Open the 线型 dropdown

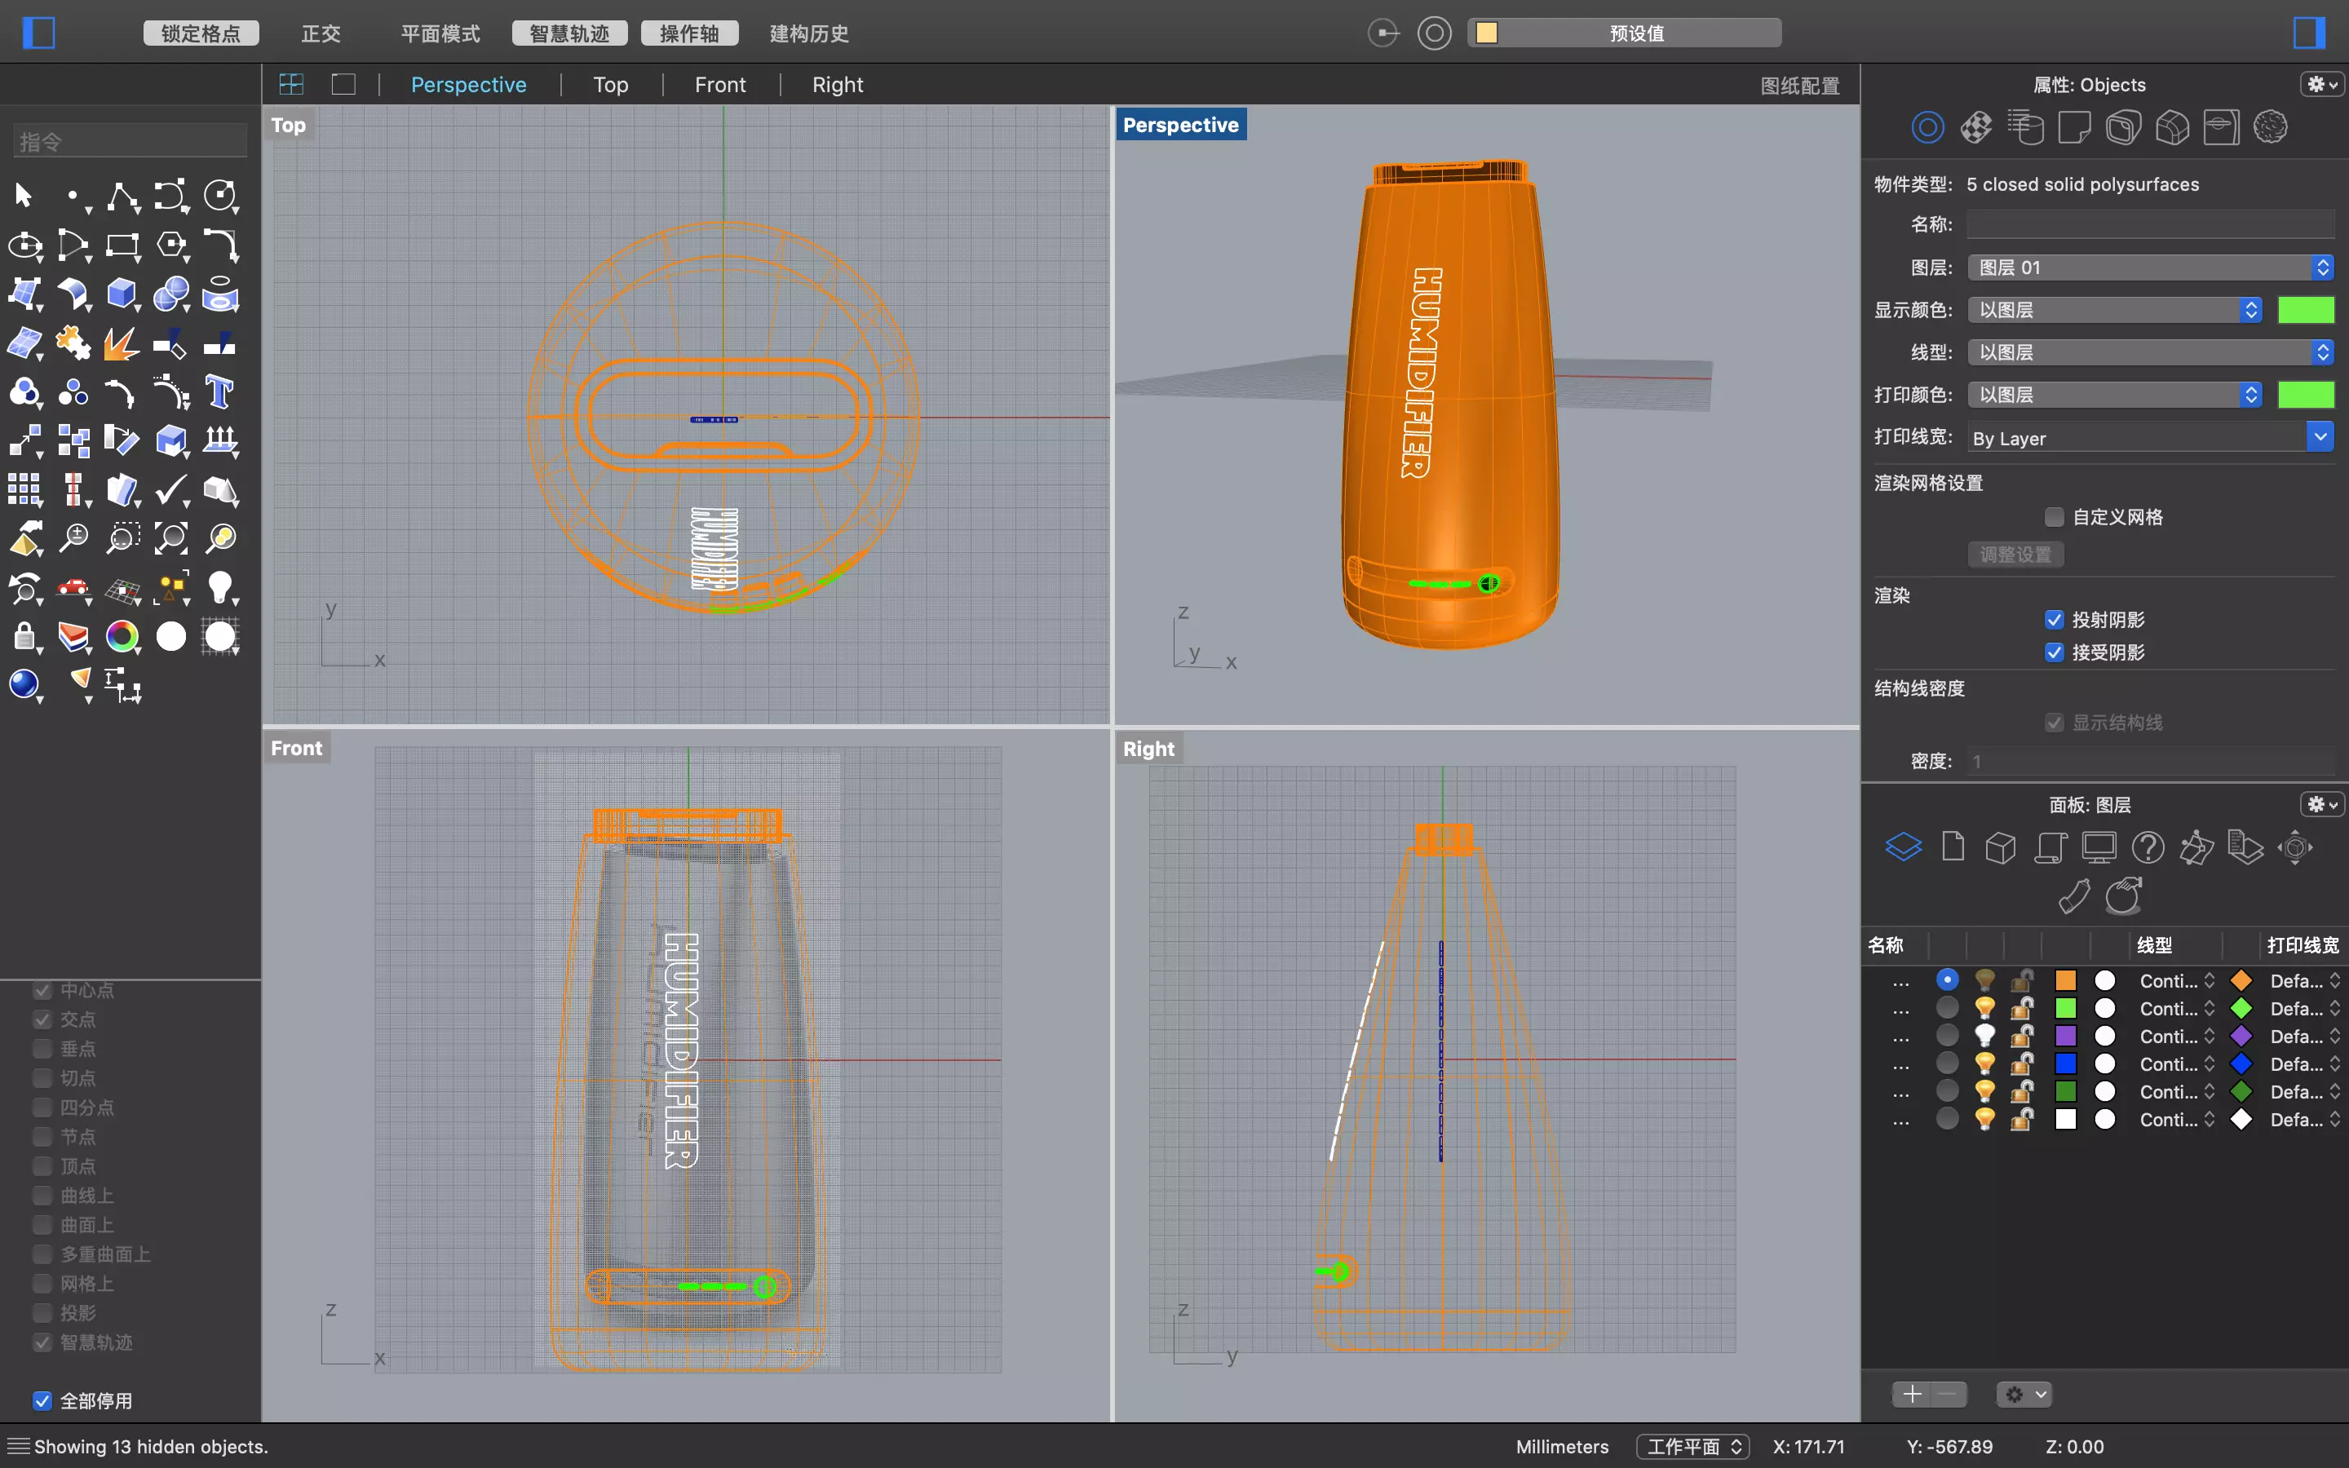[2151, 352]
